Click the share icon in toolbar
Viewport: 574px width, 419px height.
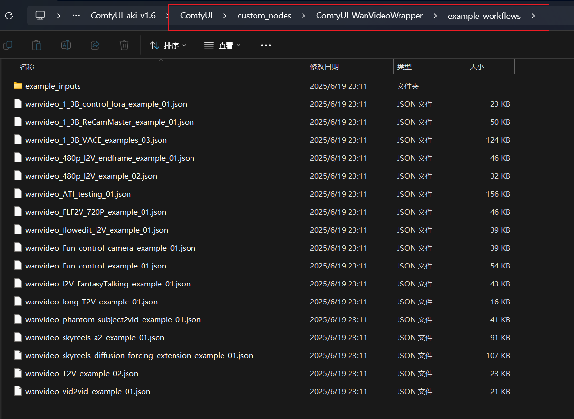click(95, 45)
